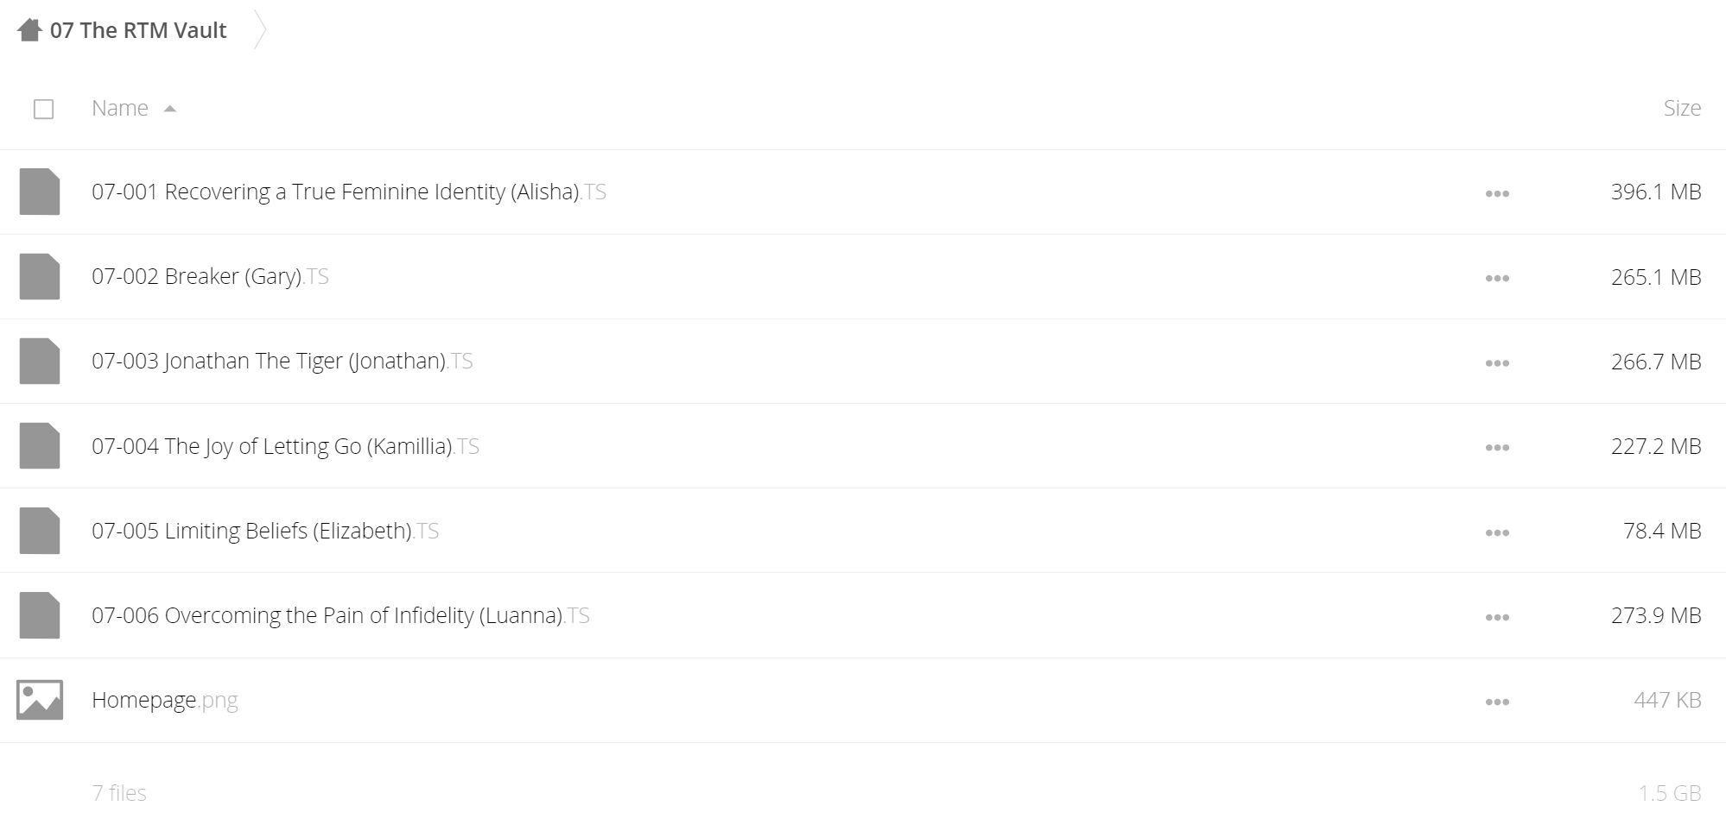Tick the select all files checkbox
The height and width of the screenshot is (831, 1726).
(43, 109)
